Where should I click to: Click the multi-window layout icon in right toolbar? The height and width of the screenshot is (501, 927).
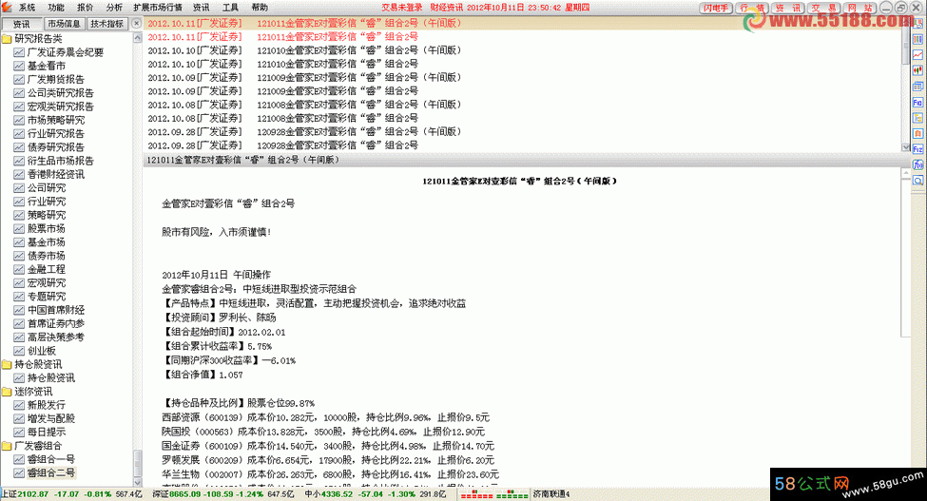[x=917, y=87]
